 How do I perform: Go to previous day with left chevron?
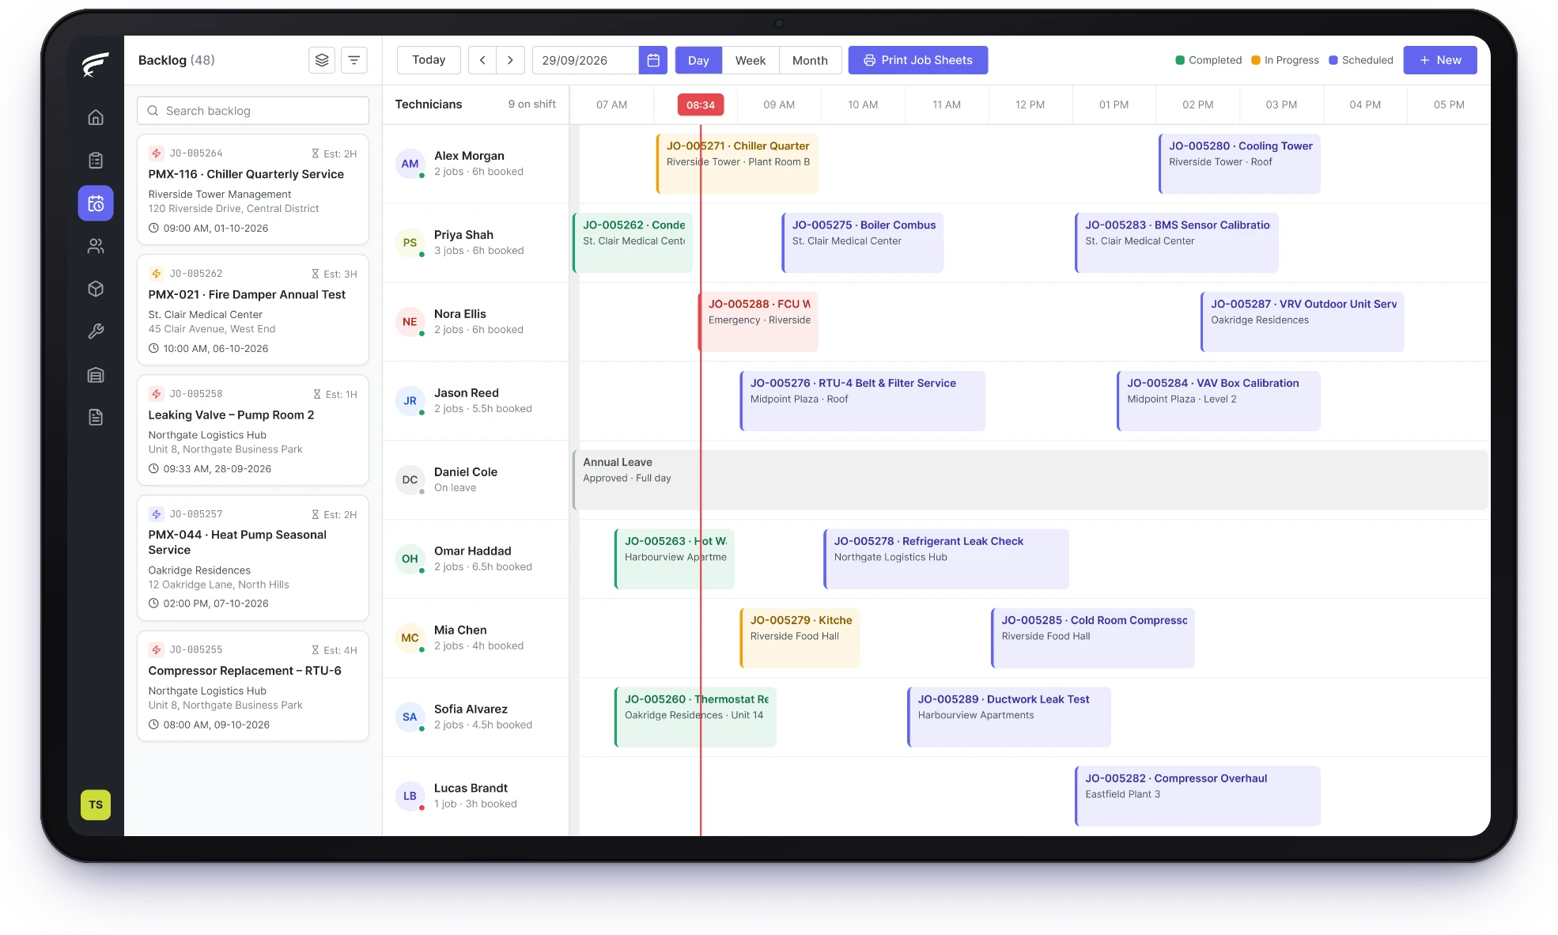[482, 60]
